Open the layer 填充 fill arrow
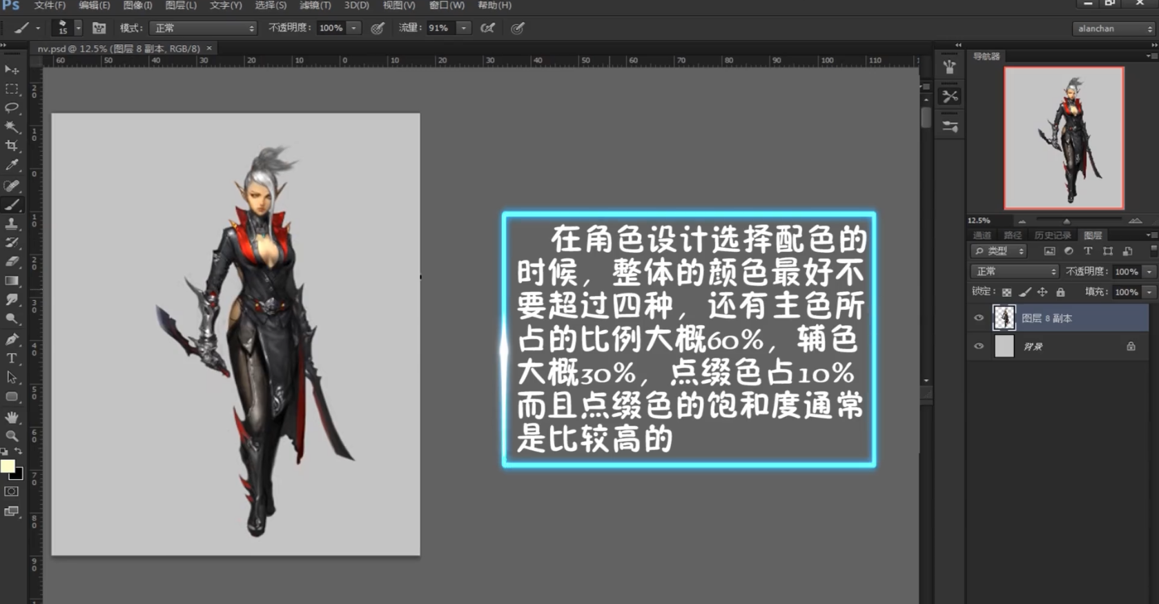The width and height of the screenshot is (1159, 604). pyautogui.click(x=1149, y=292)
